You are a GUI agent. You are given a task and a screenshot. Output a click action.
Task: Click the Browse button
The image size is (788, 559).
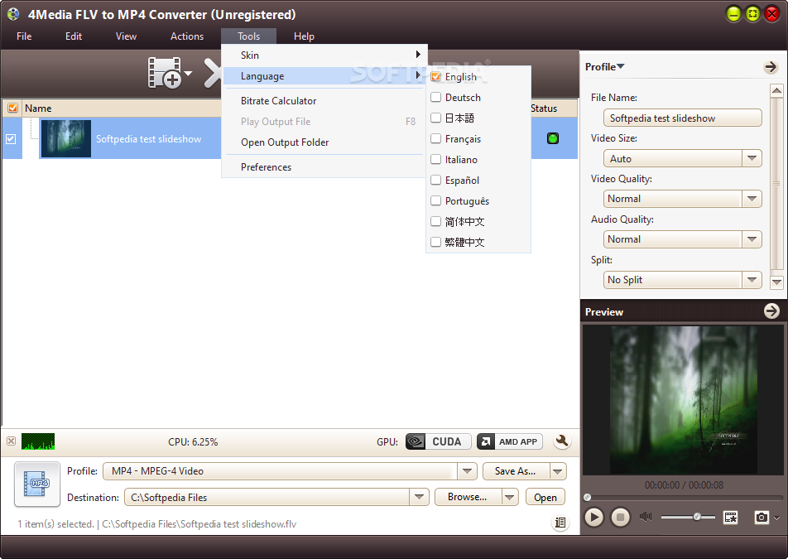[468, 497]
